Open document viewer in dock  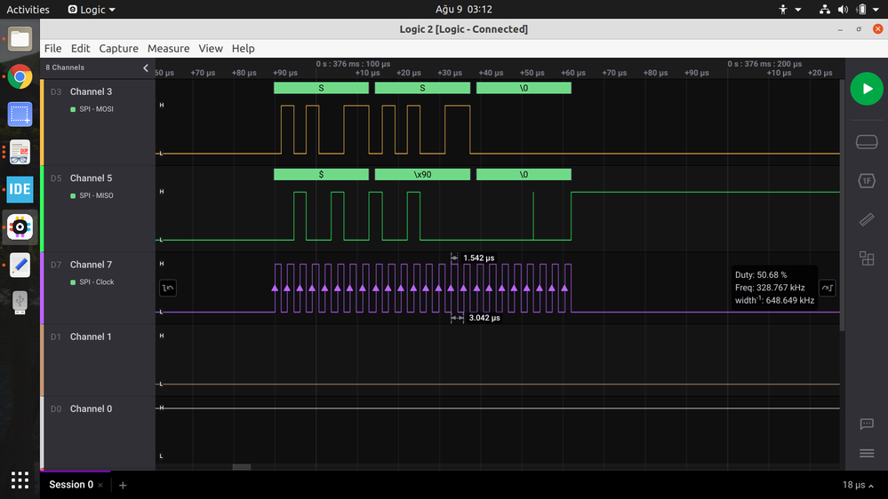point(20,152)
